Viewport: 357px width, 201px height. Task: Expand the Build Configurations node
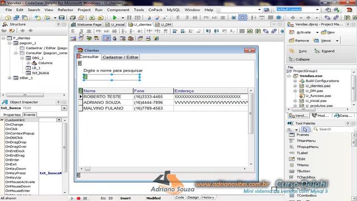[x=295, y=81]
